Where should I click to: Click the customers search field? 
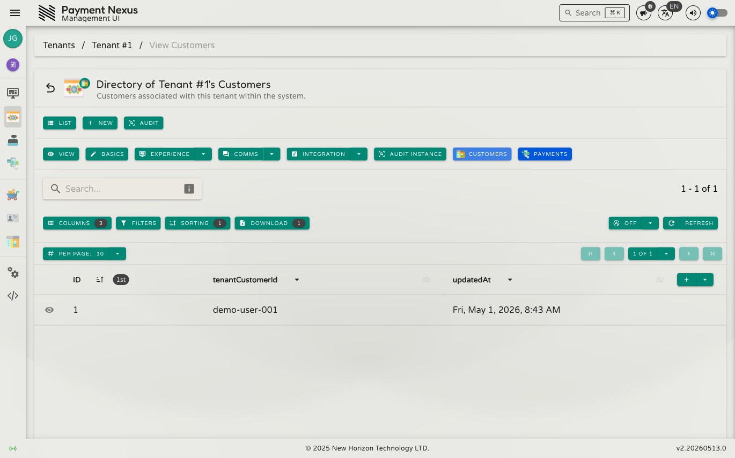click(x=122, y=189)
